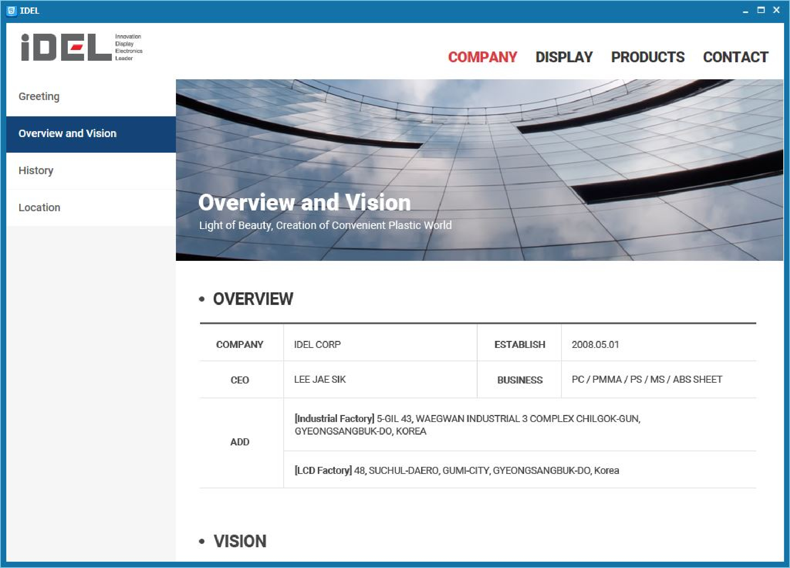790x568 pixels.
Task: Click Innovation Display Electronics Leader tagline
Action: (x=129, y=47)
